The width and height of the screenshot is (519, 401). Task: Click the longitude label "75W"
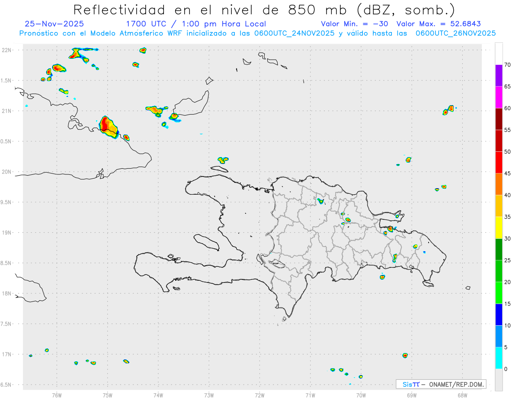pyautogui.click(x=108, y=395)
